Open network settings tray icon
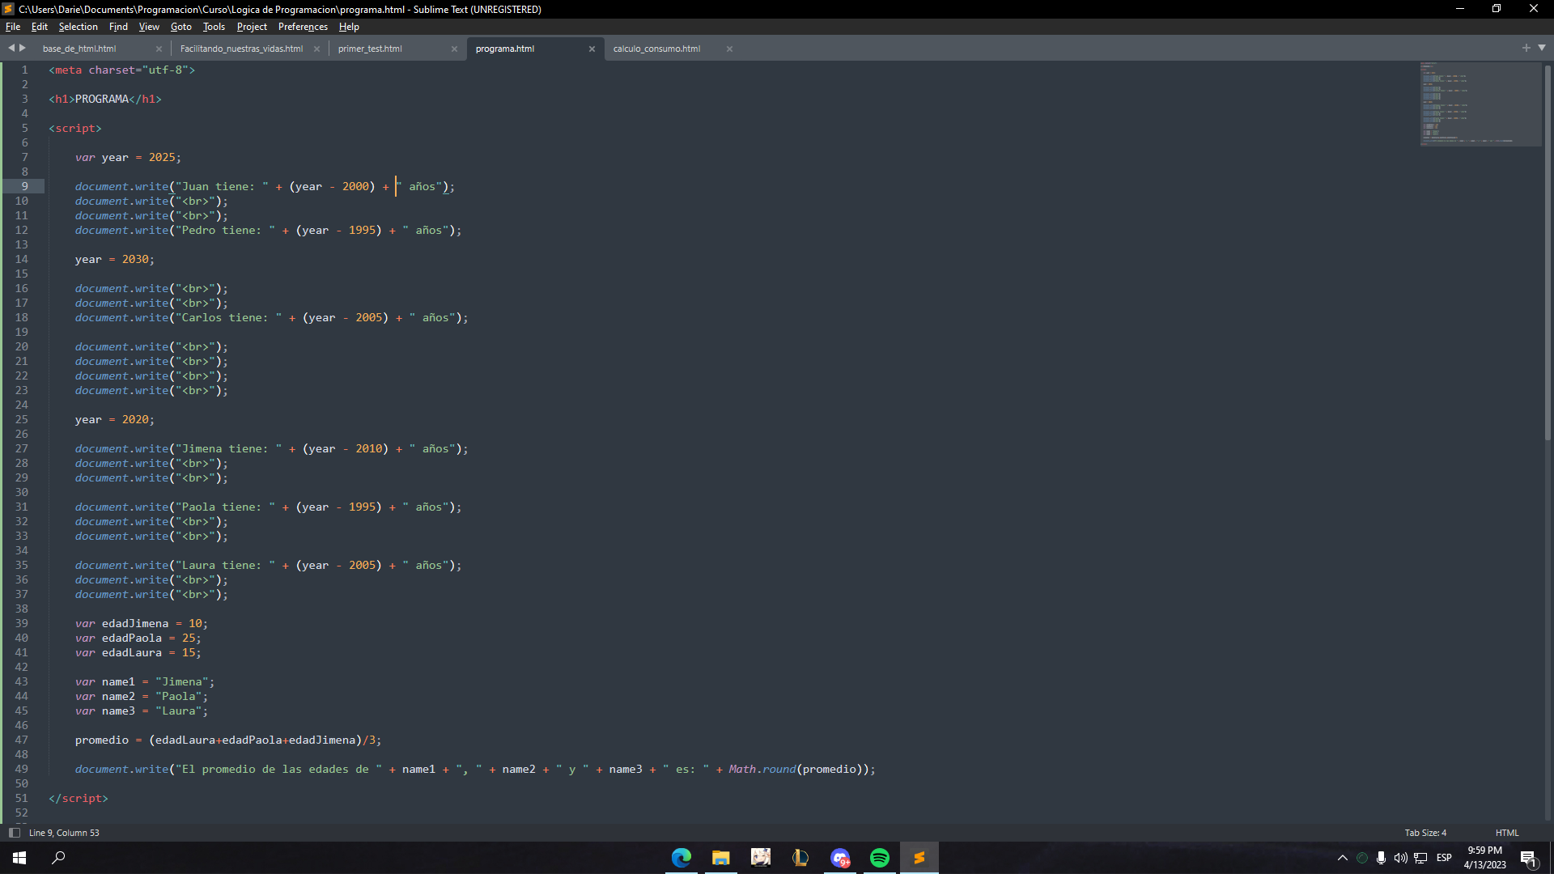1554x874 pixels. (x=1420, y=858)
